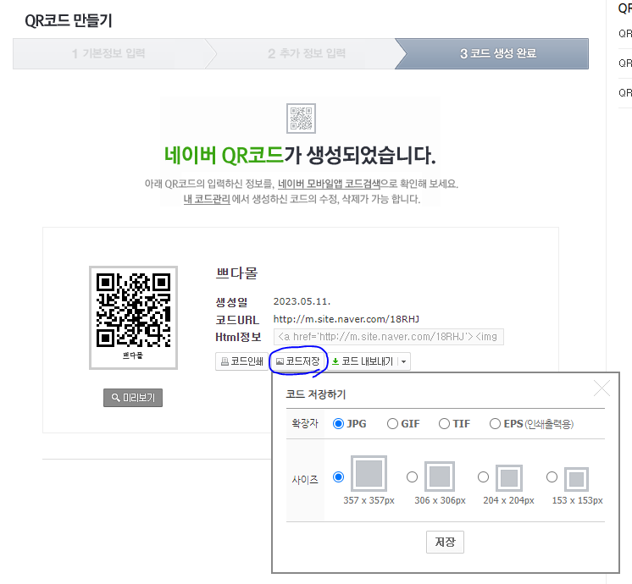
Task: Click the large 뽀다몰 QR code image
Action: 133,317
